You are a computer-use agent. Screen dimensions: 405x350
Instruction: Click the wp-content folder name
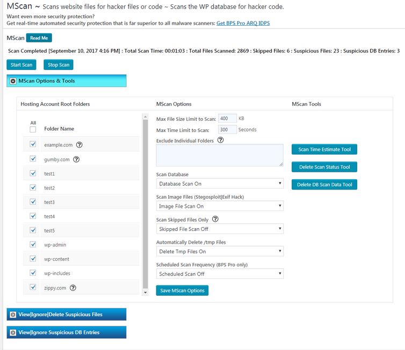point(56,259)
